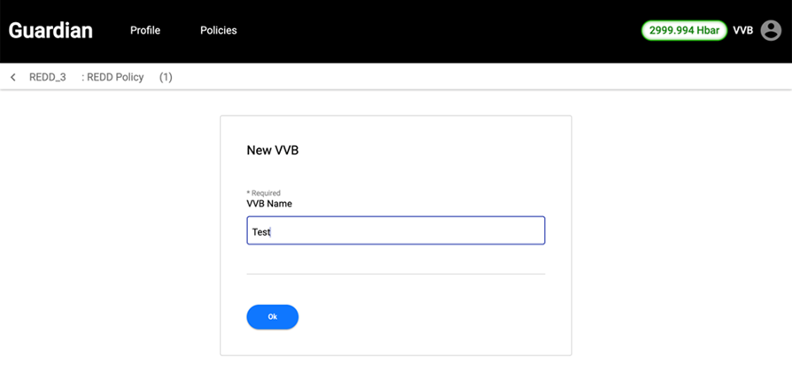Click the Guardian logo
792x373 pixels.
tap(50, 30)
